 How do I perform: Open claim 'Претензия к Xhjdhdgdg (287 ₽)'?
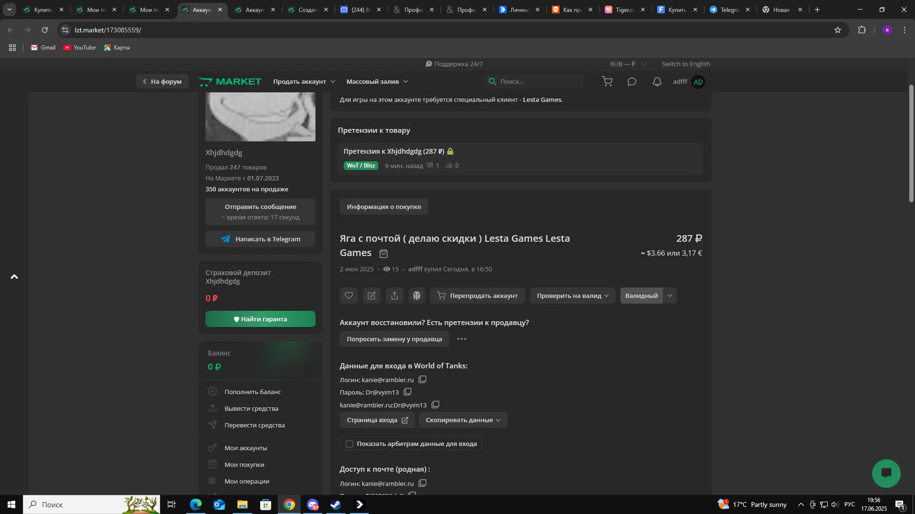394,151
